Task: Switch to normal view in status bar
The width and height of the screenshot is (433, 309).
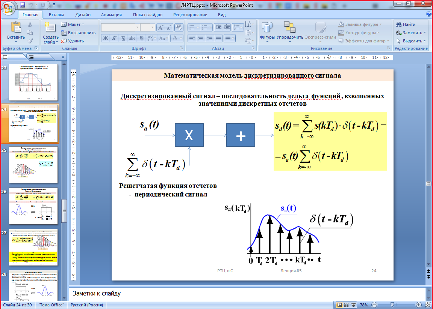Action: pyautogui.click(x=340, y=305)
